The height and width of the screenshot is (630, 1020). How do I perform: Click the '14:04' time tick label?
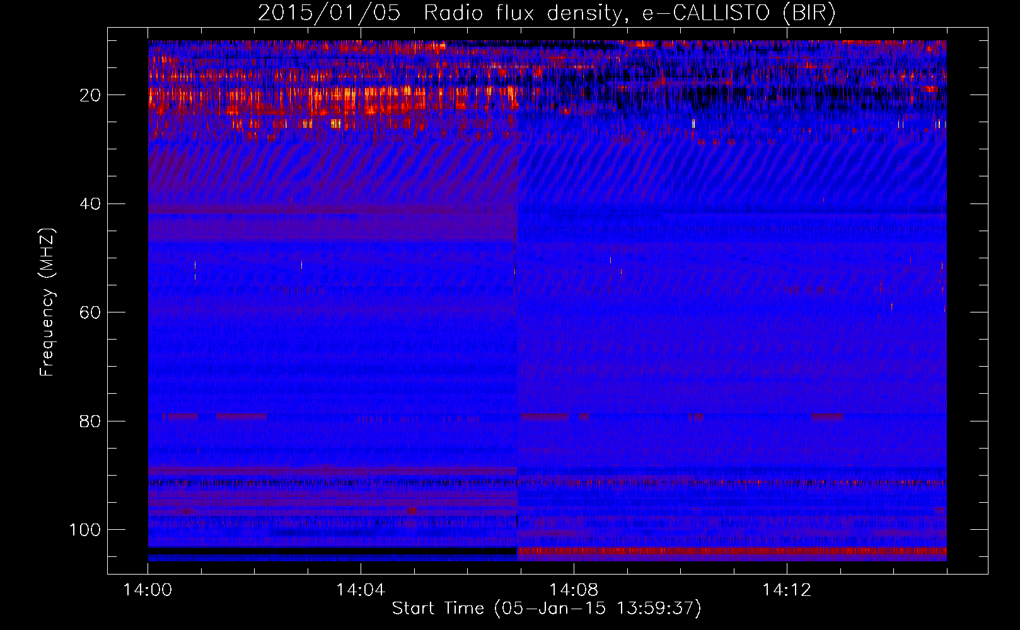point(361,590)
